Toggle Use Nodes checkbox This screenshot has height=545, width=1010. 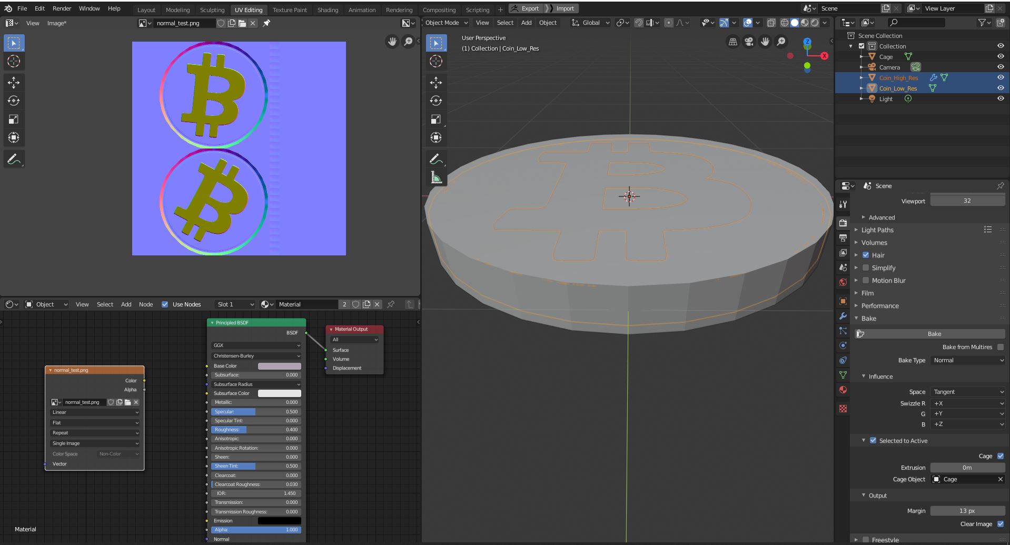pyautogui.click(x=165, y=304)
